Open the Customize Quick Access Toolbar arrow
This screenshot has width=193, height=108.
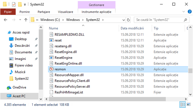click(25, 5)
